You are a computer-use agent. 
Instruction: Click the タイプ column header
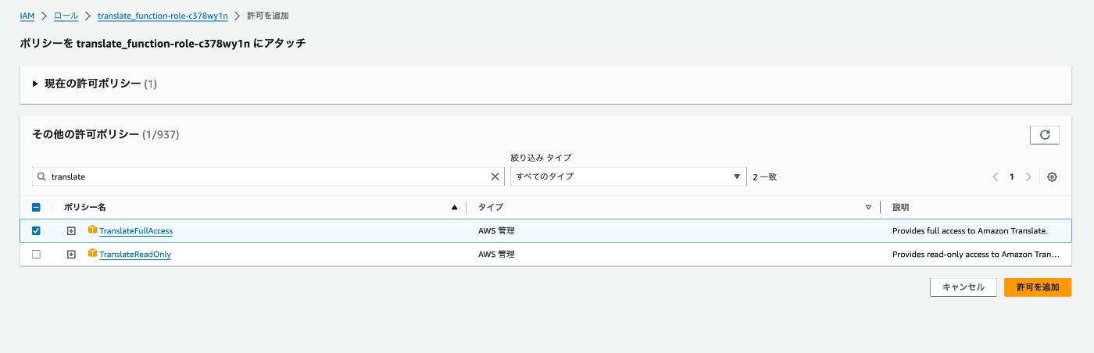tap(491, 208)
